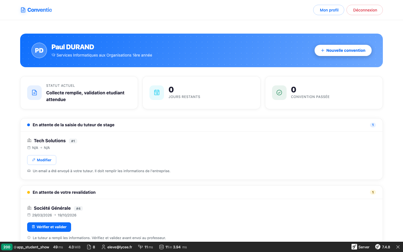Click the Société Générale company name
Viewport: 403px width, 252px height.
52,208
